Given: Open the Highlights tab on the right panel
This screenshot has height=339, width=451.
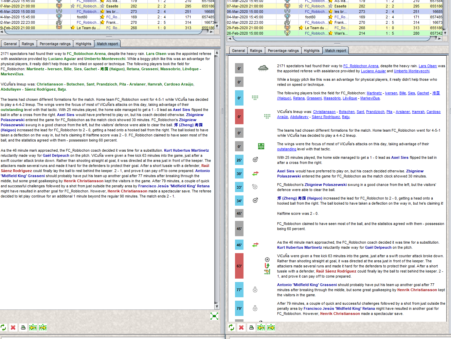Looking at the screenshot, I should pos(312,50).
